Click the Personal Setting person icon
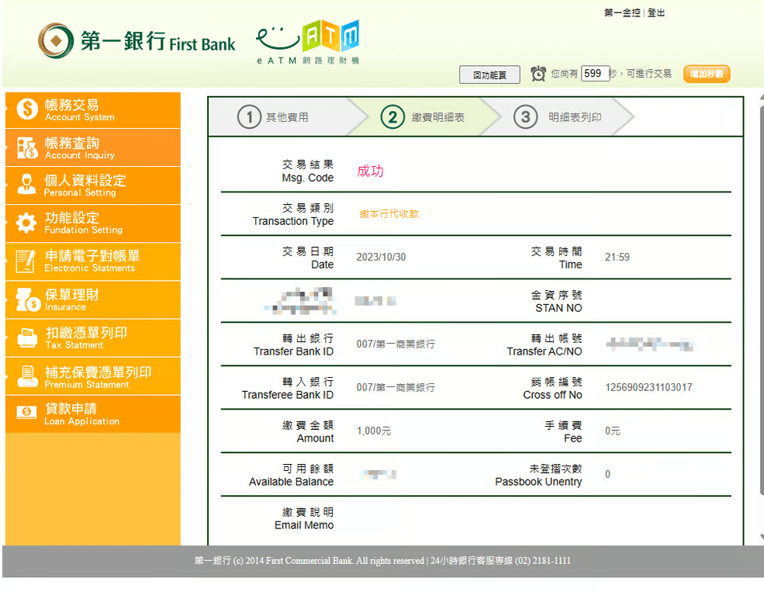This screenshot has width=764, height=592. tap(26, 184)
